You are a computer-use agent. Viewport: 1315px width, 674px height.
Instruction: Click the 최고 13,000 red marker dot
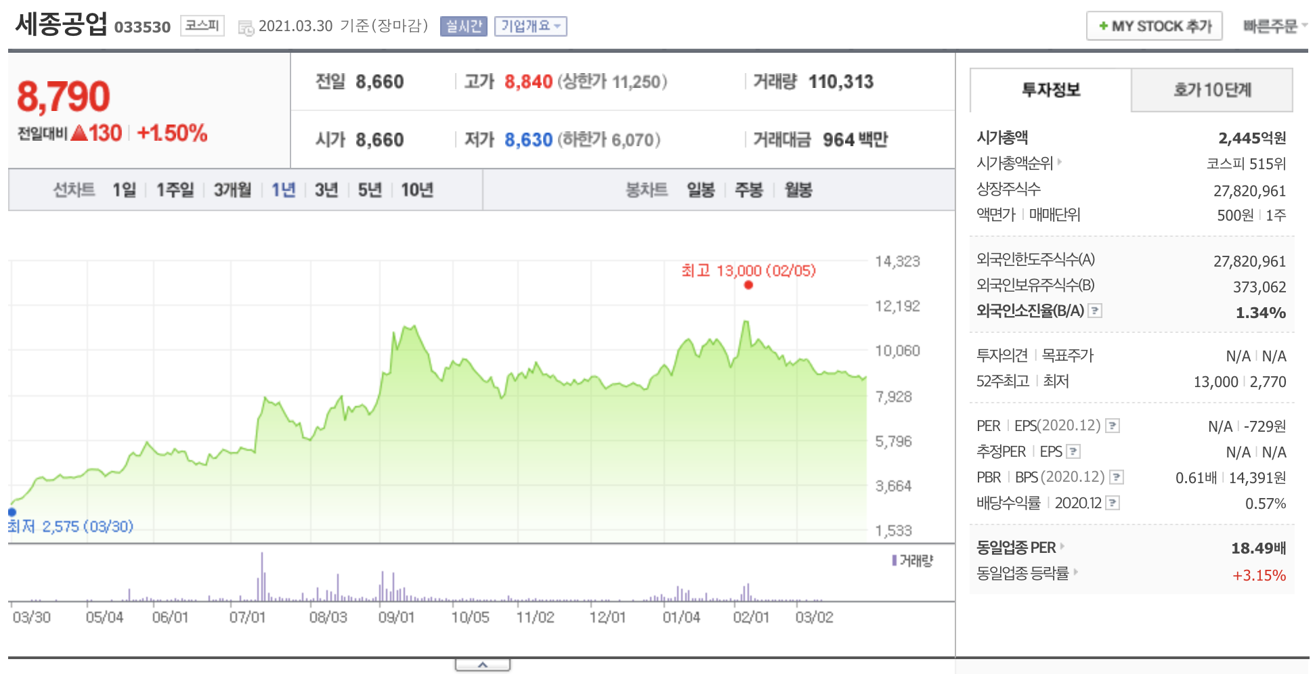click(748, 285)
